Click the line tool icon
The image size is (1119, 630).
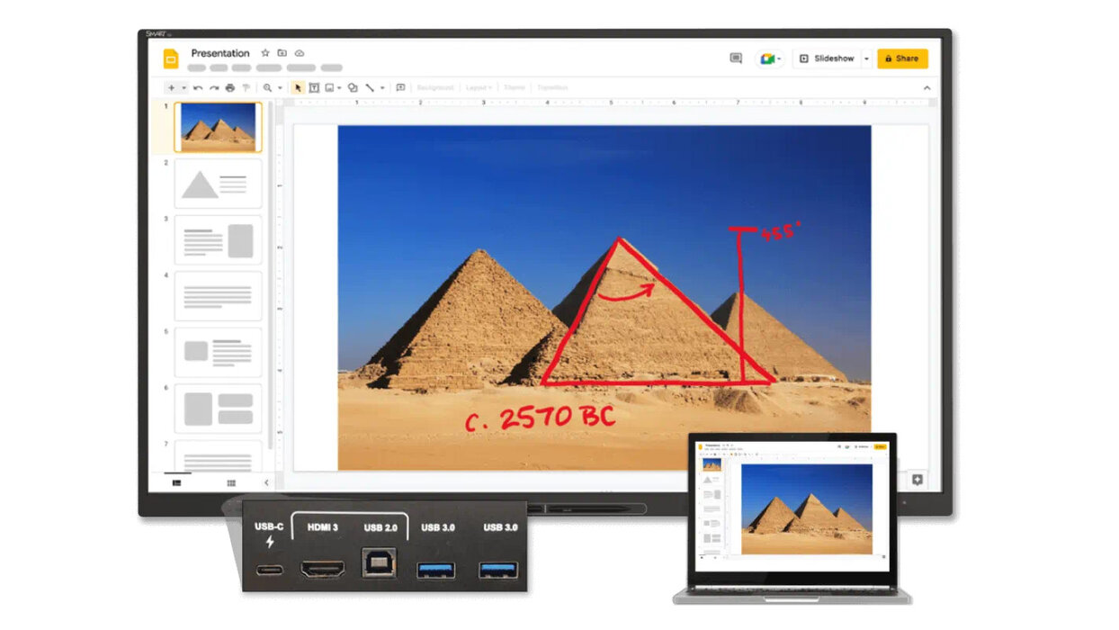click(x=370, y=88)
